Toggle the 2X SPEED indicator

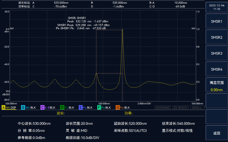tap(180, 108)
